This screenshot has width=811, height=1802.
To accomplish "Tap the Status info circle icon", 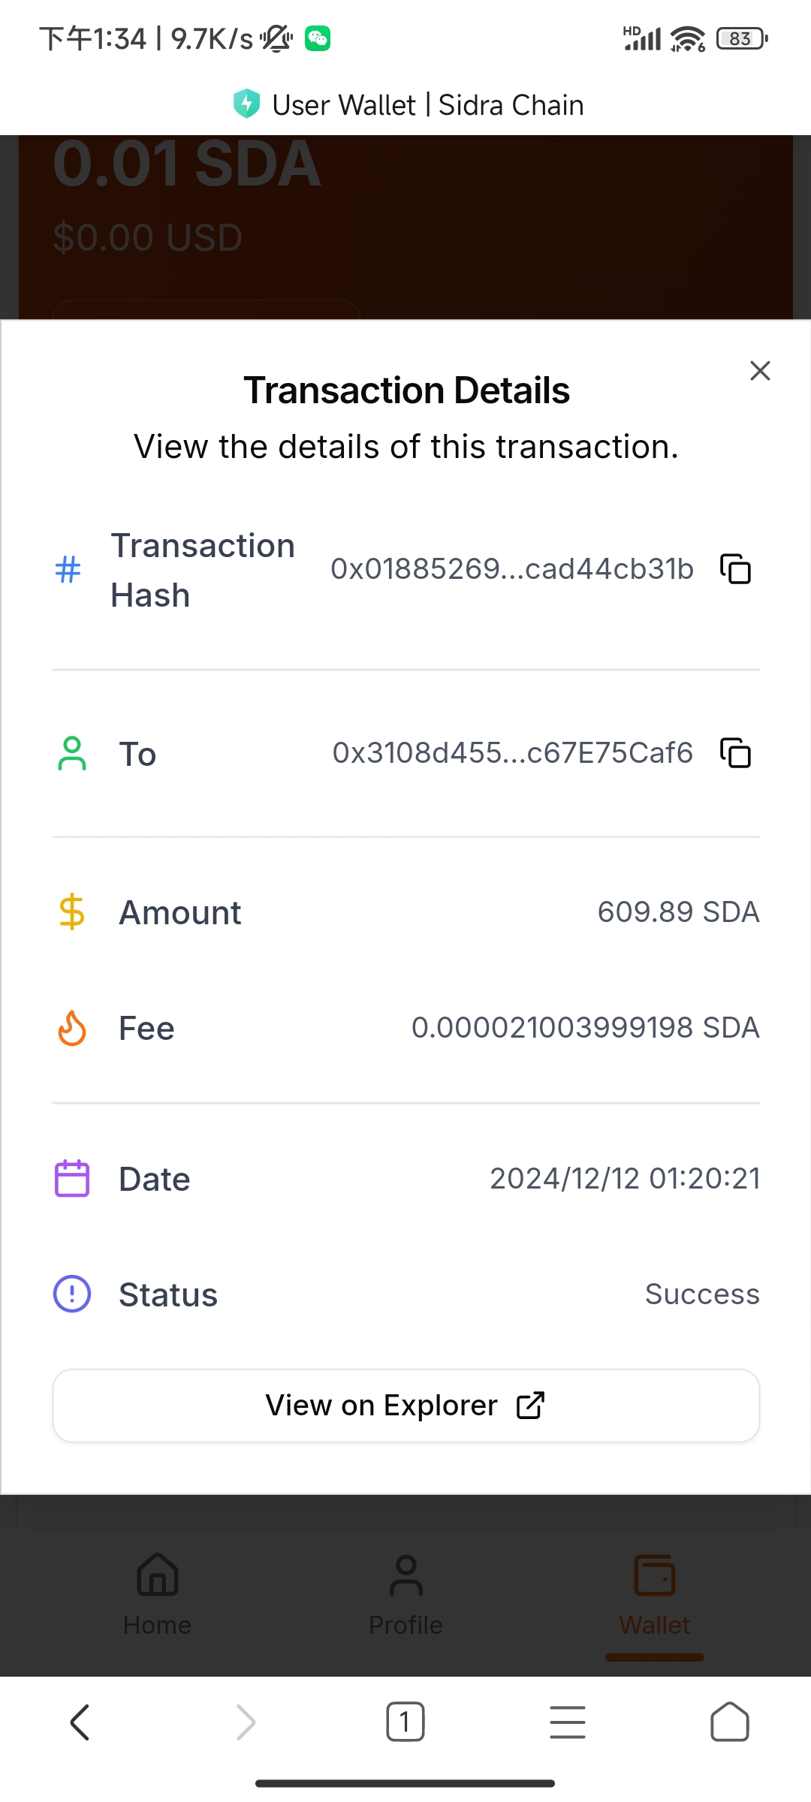I will 72,1294.
